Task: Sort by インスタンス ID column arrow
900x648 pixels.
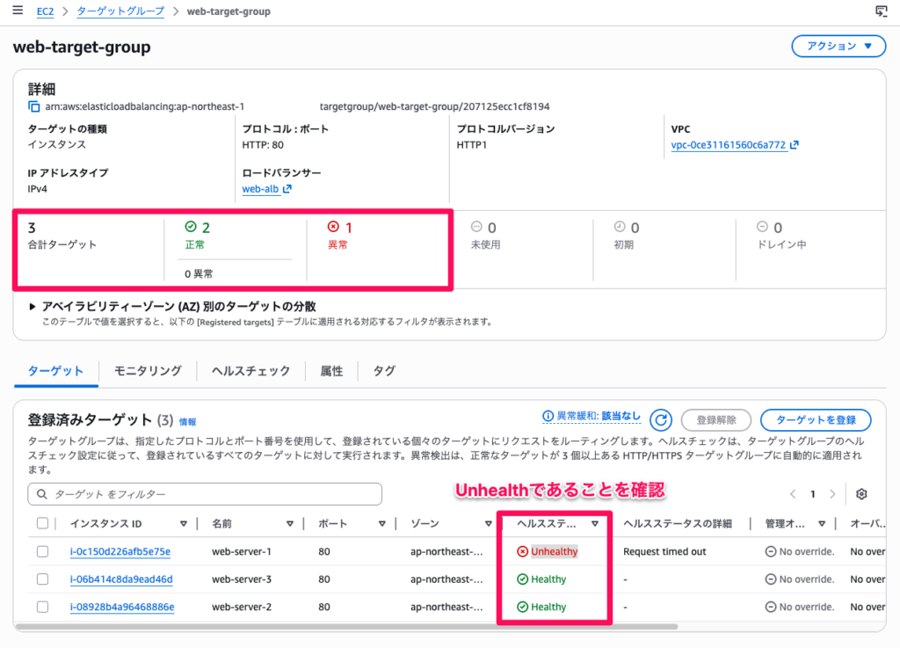Action: (x=184, y=523)
